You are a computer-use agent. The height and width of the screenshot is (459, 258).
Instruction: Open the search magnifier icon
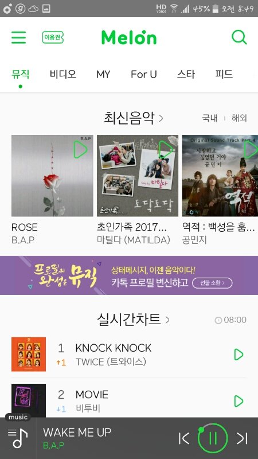(x=239, y=37)
